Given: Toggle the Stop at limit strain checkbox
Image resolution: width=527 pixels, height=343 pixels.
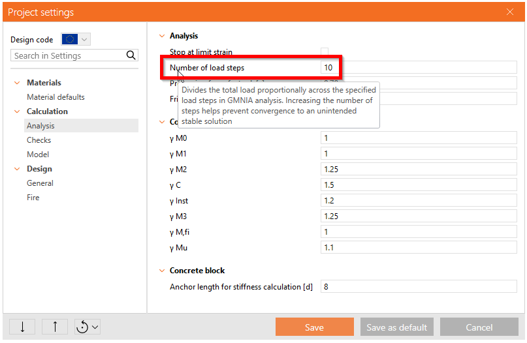Looking at the screenshot, I should click(325, 52).
